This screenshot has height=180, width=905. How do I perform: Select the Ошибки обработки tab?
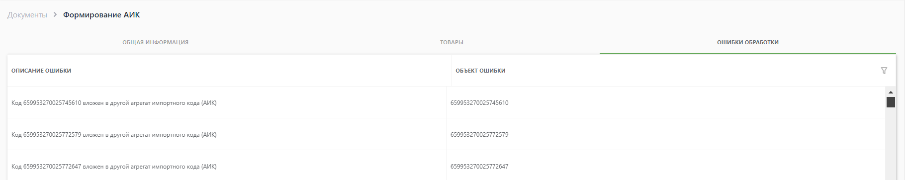pos(748,42)
